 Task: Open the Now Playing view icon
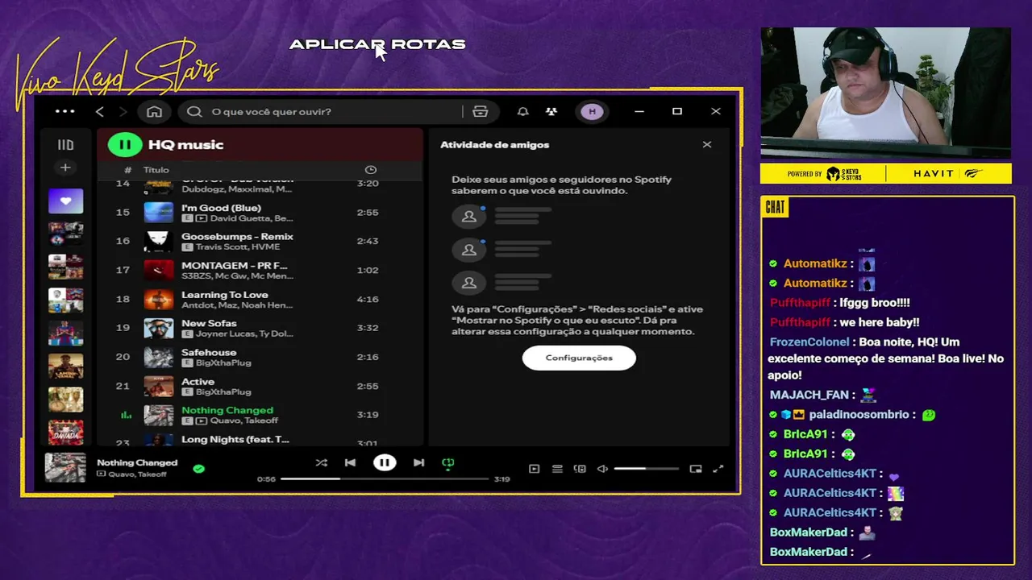click(x=534, y=469)
